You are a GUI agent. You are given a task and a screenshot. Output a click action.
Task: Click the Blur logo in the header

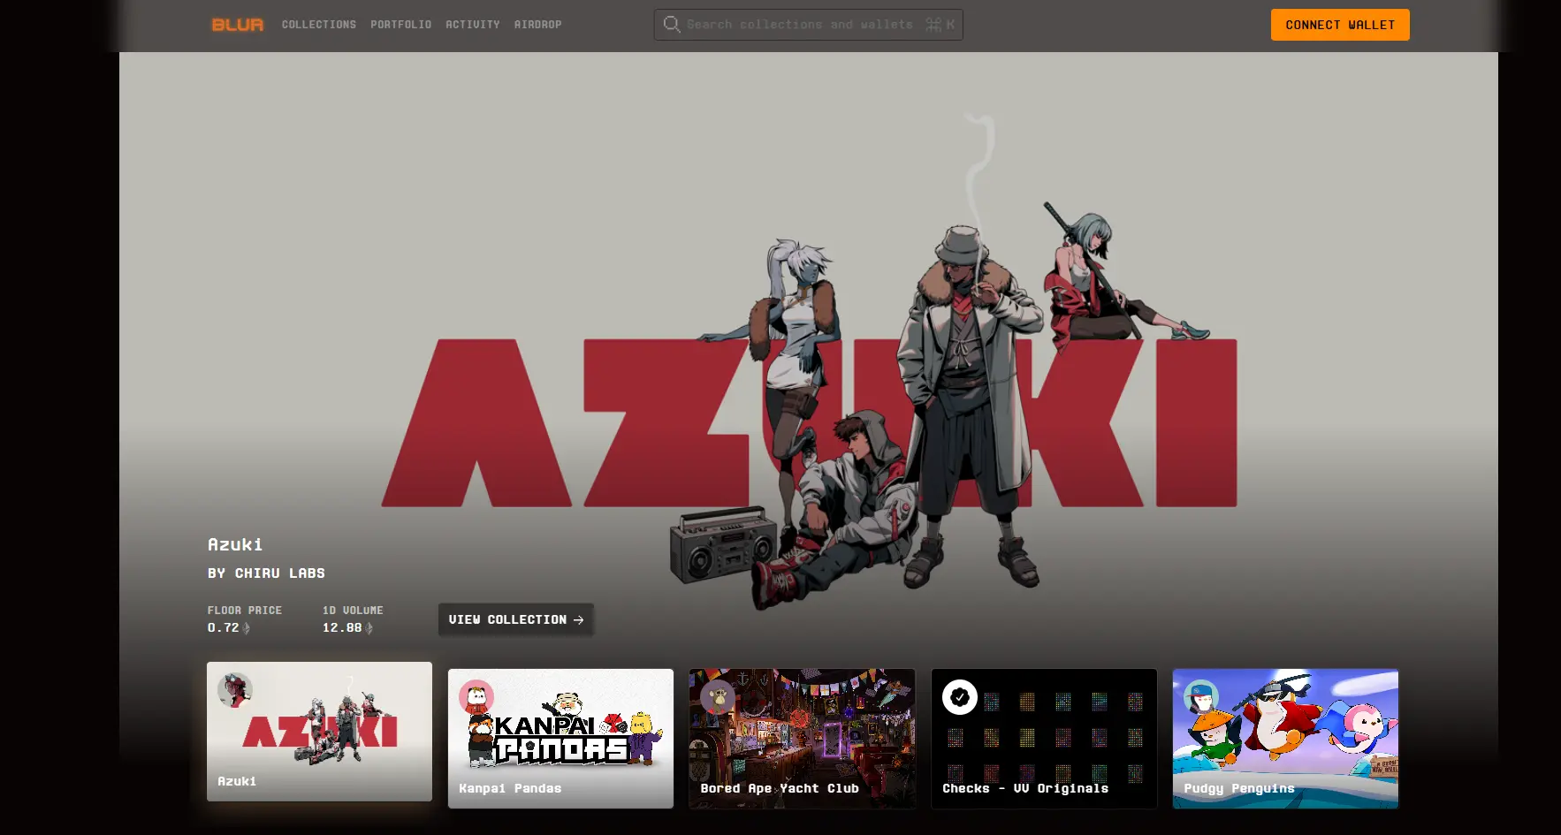[237, 25]
